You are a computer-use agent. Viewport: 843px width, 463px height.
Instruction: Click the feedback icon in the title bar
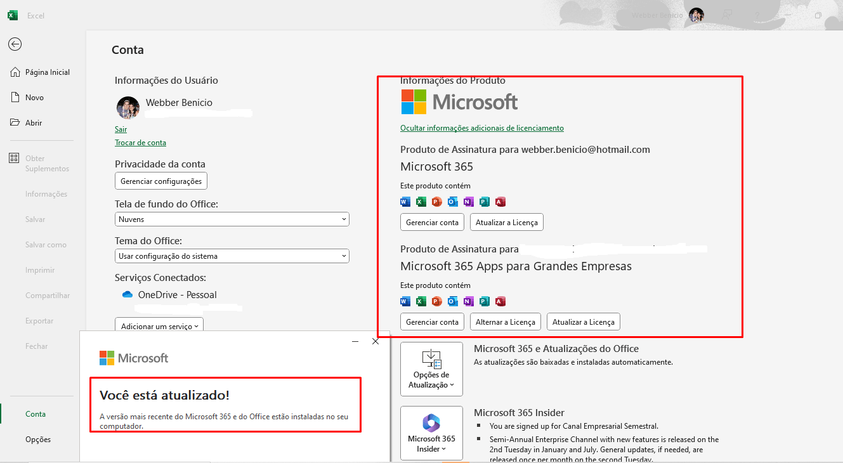(x=728, y=15)
